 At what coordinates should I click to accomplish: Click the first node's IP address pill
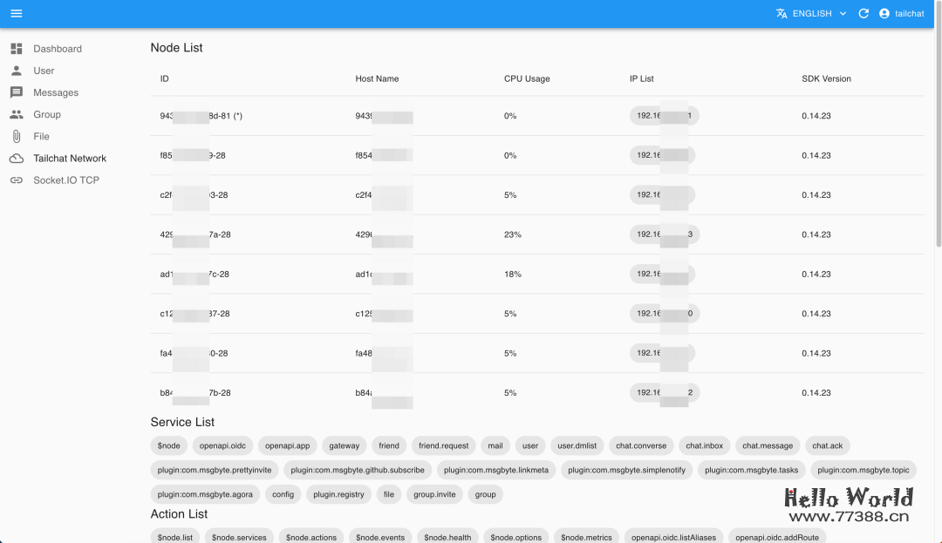click(664, 115)
